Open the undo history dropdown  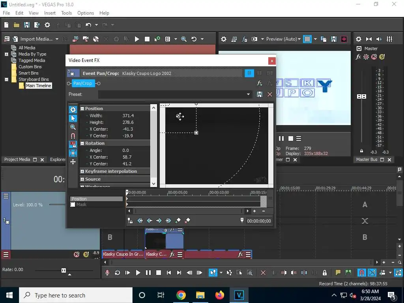point(96,25)
